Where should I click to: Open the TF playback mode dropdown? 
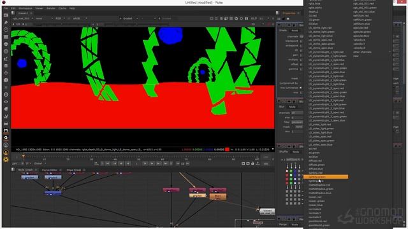coord(28,163)
